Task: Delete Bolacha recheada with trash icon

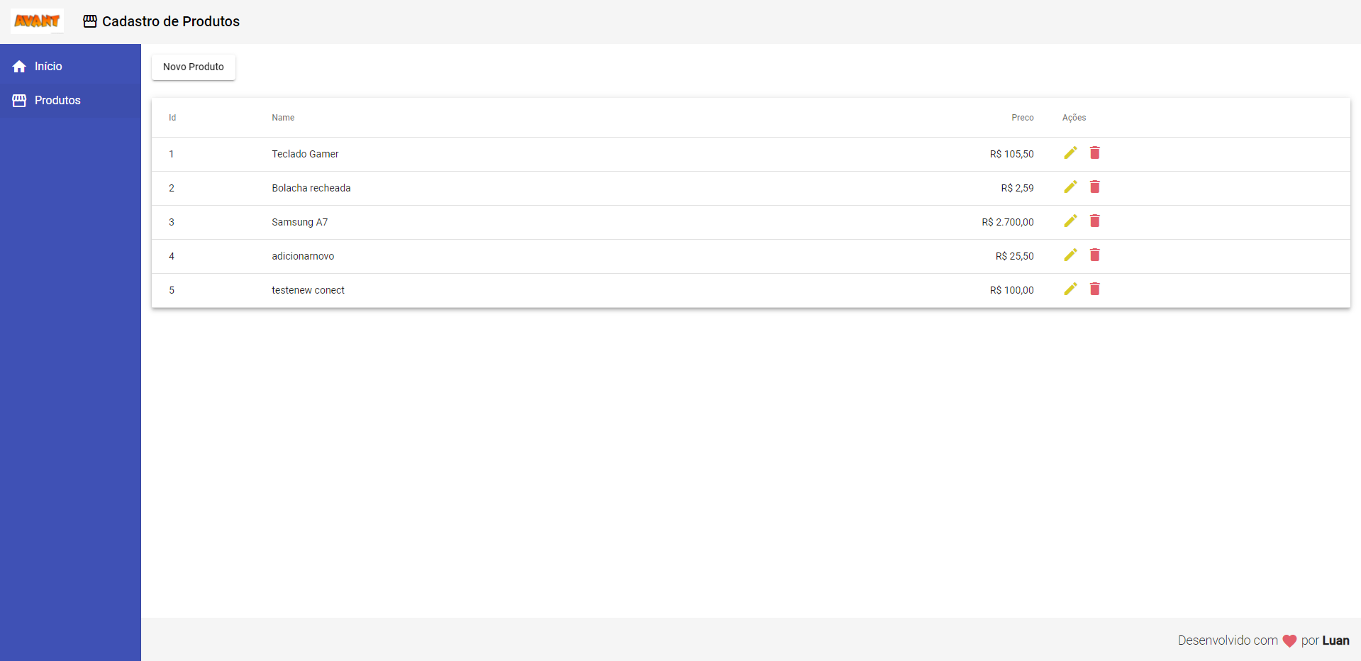Action: 1094,187
